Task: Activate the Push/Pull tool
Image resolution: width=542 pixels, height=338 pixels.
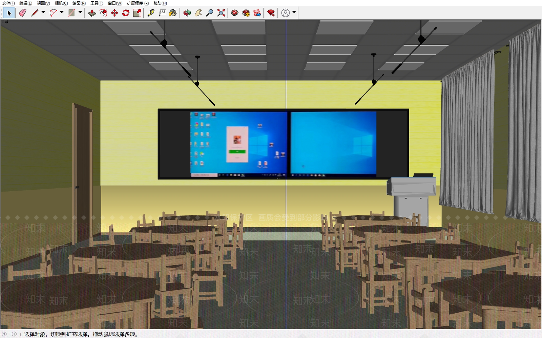Action: tap(92, 13)
